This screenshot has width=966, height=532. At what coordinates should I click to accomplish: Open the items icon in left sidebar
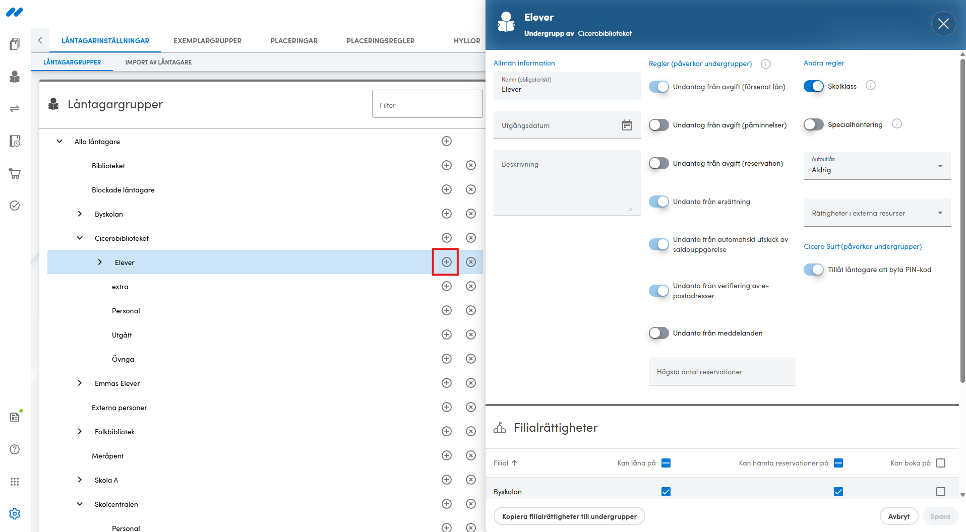[x=15, y=44]
